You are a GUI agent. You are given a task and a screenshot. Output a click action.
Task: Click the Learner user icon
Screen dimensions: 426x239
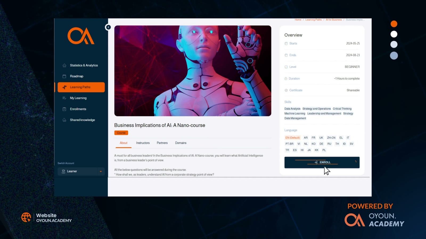point(63,171)
